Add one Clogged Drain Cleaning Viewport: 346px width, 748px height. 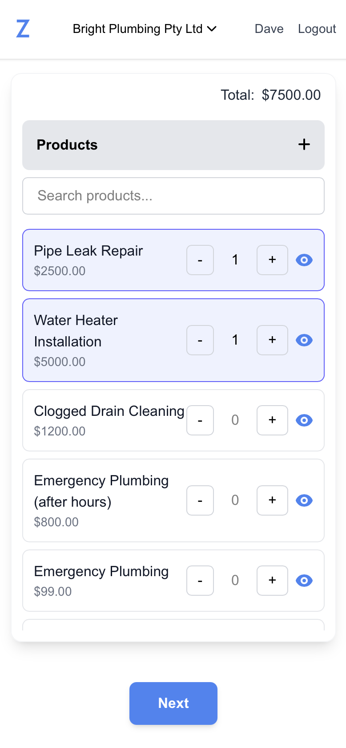click(x=272, y=420)
